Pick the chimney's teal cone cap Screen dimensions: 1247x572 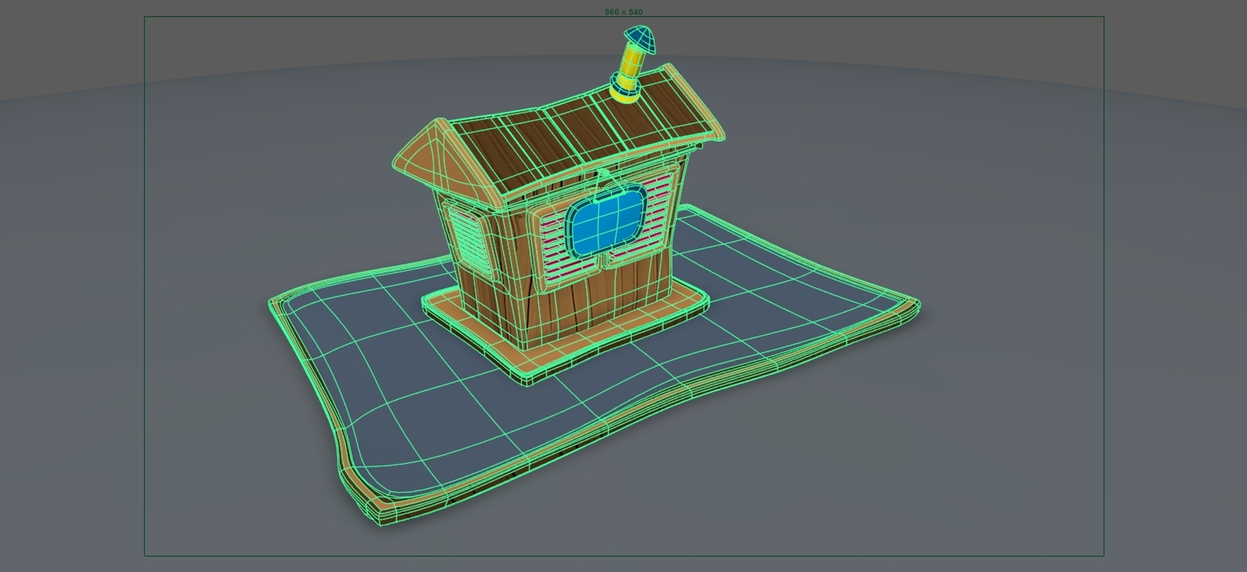(640, 38)
